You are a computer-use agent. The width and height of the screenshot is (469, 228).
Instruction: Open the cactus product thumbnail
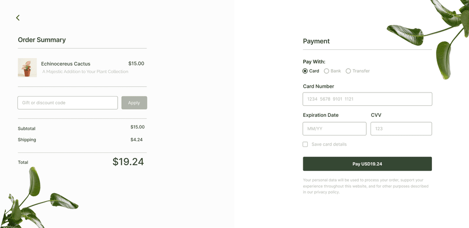click(x=27, y=67)
